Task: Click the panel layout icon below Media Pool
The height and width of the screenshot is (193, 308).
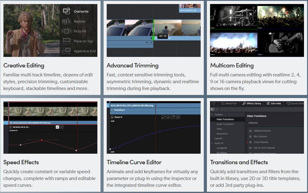Action: click(212, 109)
